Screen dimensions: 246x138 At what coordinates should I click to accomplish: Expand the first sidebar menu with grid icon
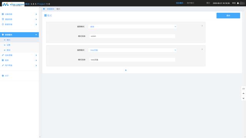(36, 14)
